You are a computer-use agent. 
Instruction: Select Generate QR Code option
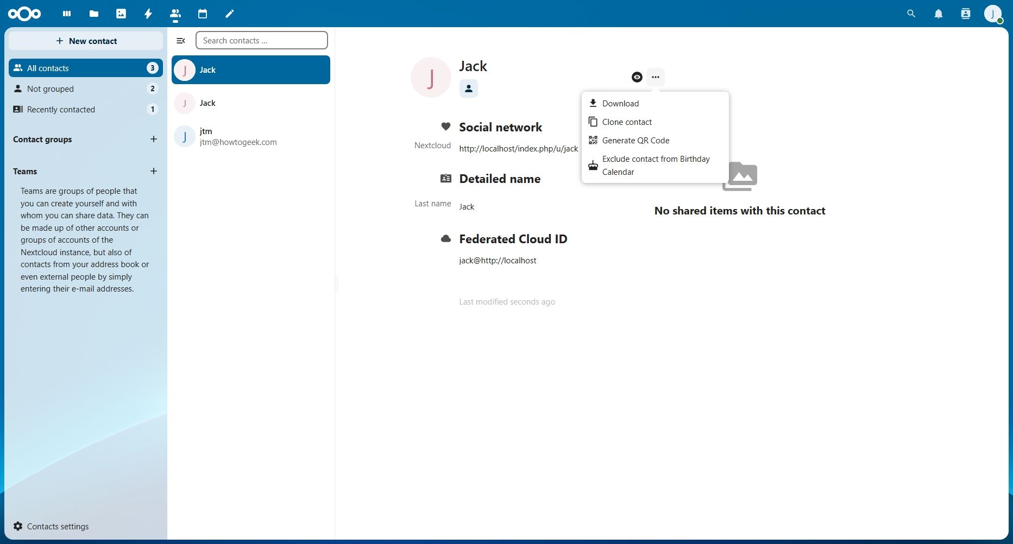636,141
